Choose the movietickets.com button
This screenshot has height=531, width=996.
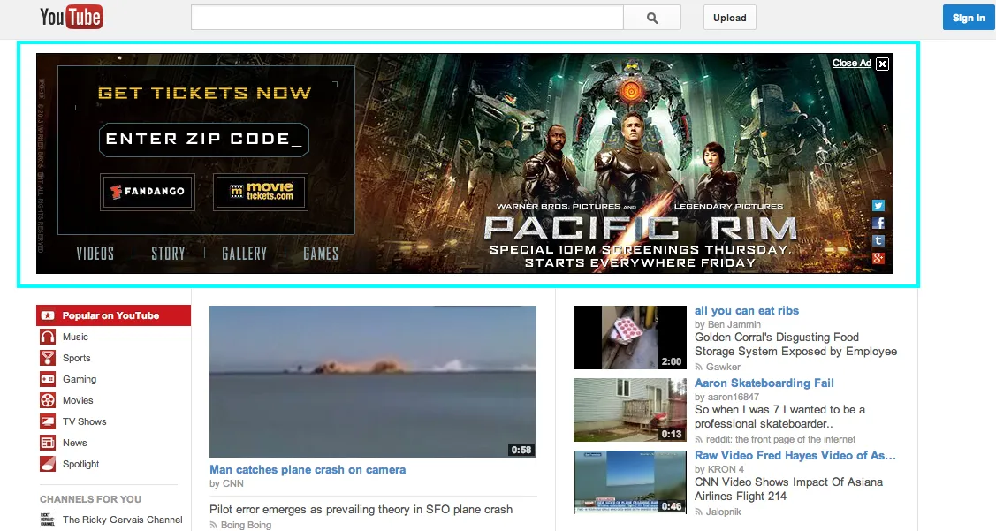point(261,191)
